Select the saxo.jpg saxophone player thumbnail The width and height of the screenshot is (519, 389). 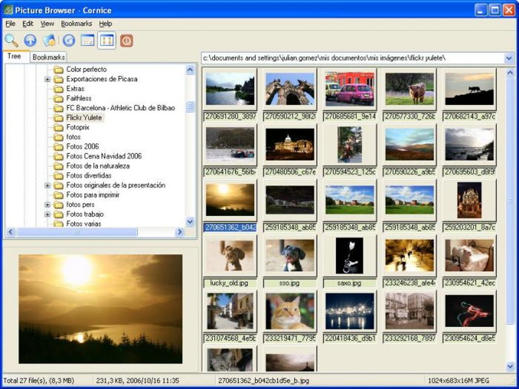click(350, 255)
